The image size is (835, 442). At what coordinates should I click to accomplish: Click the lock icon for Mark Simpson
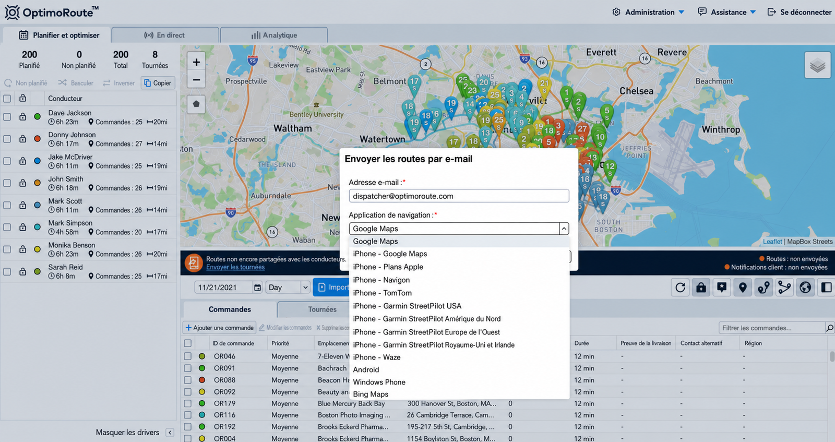(23, 227)
